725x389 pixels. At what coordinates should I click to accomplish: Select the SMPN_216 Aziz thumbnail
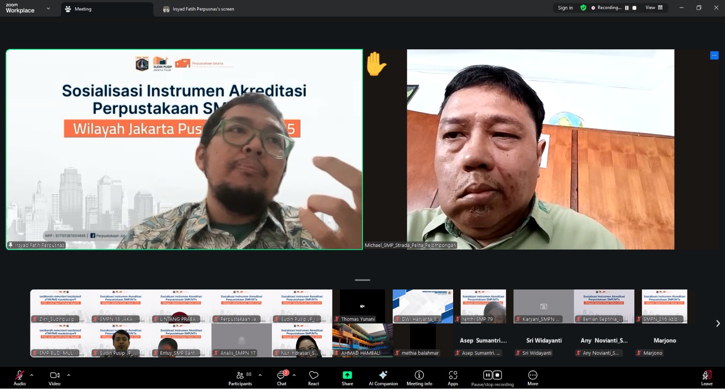(x=664, y=306)
